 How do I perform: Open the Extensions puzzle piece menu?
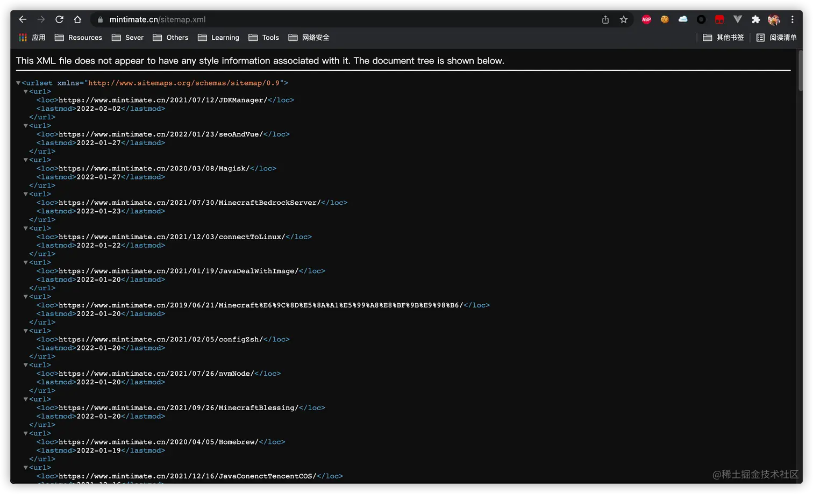click(x=756, y=19)
